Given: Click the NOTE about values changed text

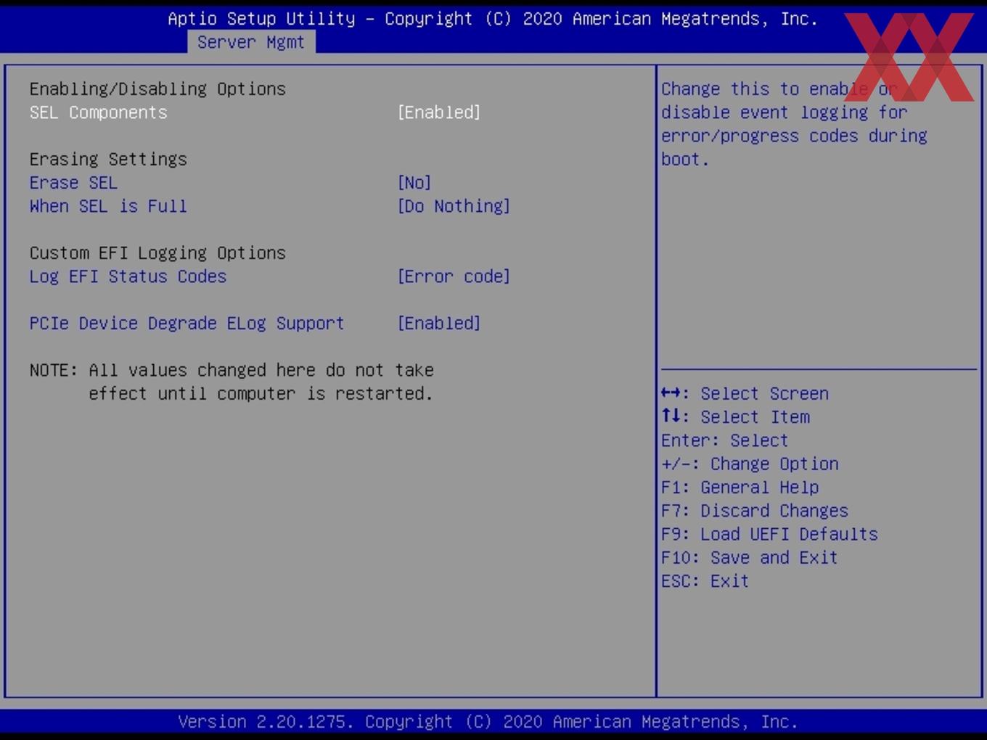Looking at the screenshot, I should click(x=232, y=382).
